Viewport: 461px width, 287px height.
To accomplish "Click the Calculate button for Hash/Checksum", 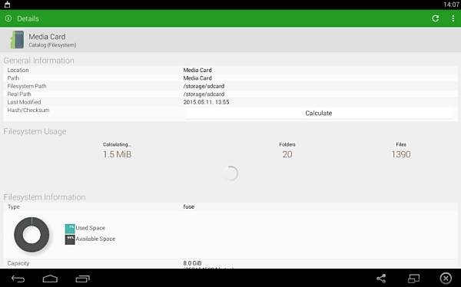I will (319, 113).
